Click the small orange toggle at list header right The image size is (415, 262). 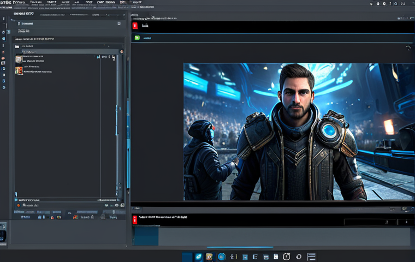(121, 52)
